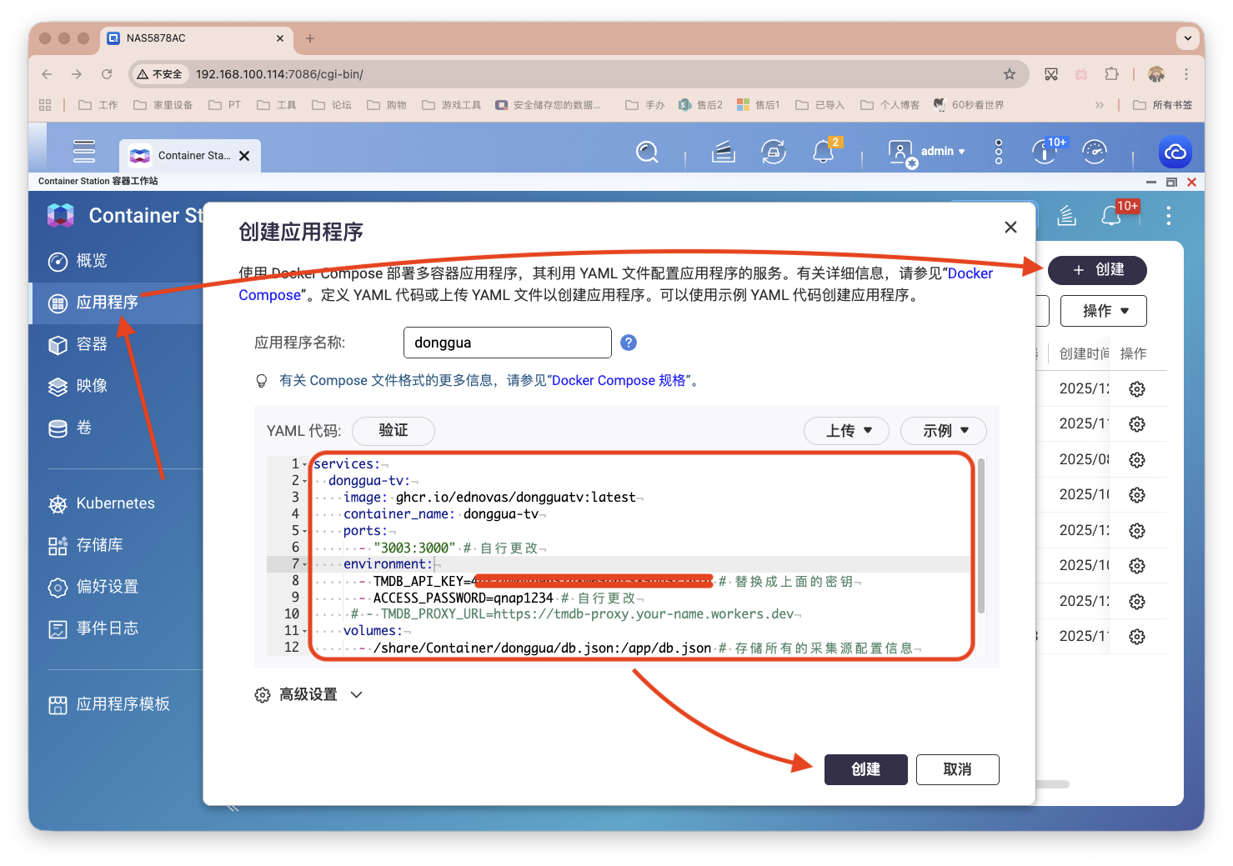
Task: Click the 创建 button in dialog
Action: 865,769
